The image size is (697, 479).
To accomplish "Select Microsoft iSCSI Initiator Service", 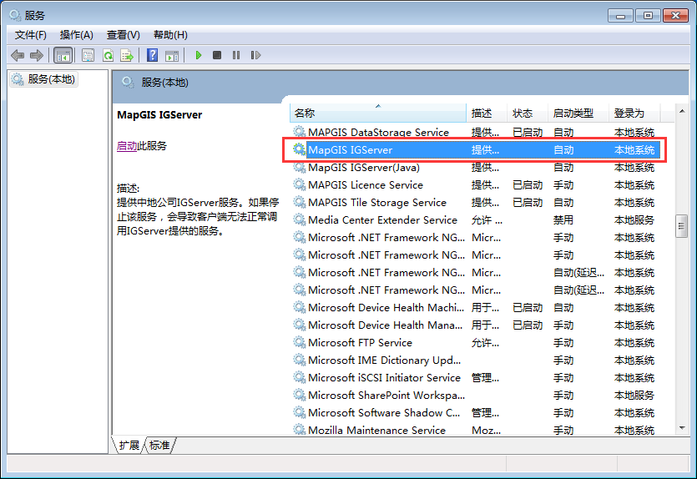I will click(x=475, y=378).
